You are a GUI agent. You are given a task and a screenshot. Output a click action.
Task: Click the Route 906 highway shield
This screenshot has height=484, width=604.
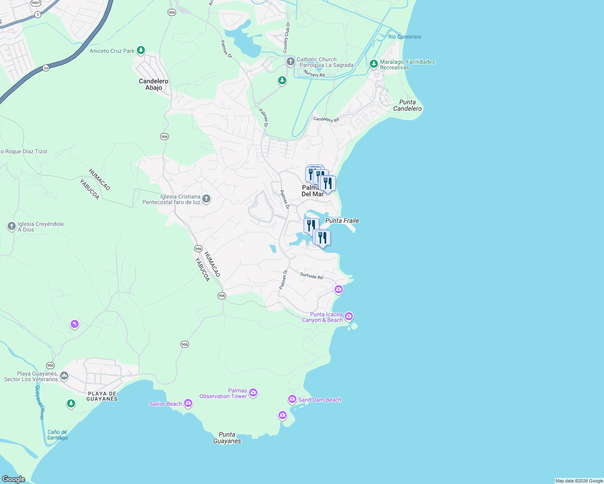[x=164, y=137]
